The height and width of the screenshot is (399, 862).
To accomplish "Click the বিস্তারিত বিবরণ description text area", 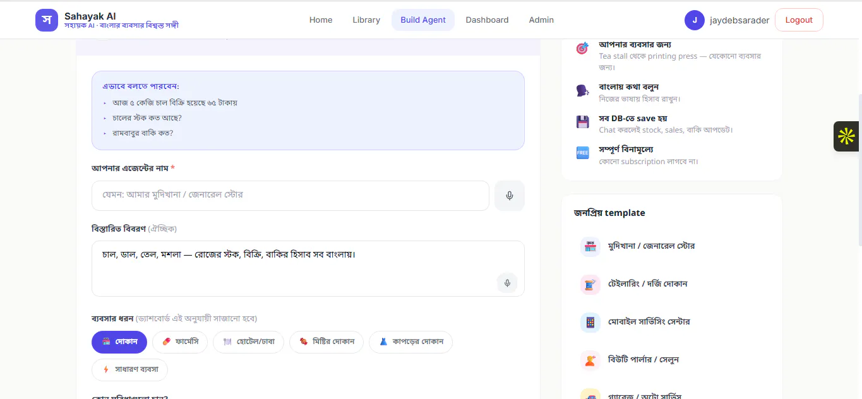I will [x=308, y=268].
